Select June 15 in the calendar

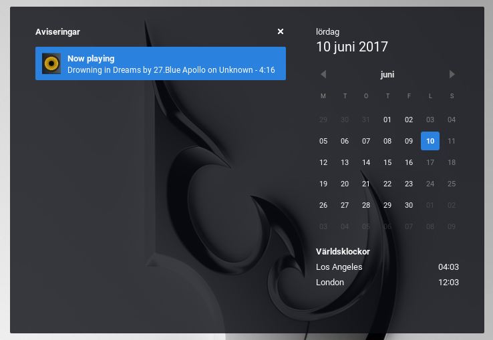387,162
